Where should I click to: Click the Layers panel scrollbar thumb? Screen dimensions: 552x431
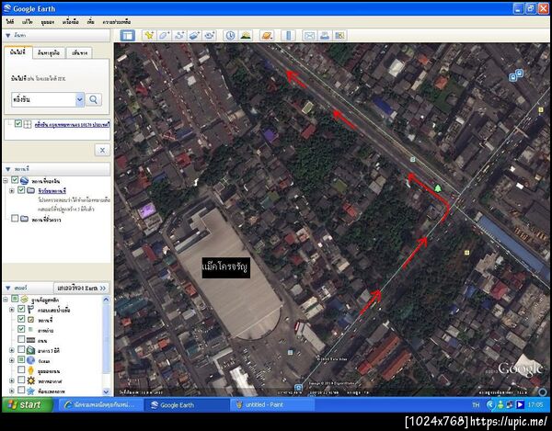[x=106, y=339]
